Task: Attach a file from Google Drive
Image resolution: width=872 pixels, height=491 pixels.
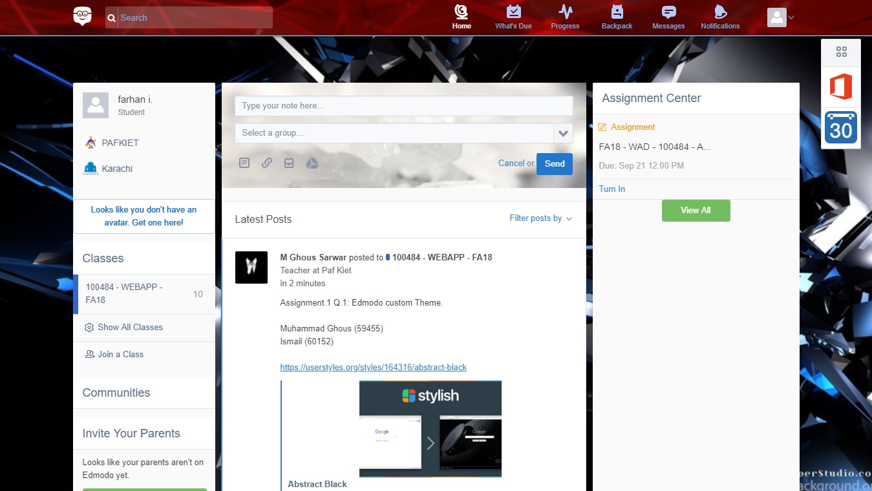Action: (x=312, y=163)
